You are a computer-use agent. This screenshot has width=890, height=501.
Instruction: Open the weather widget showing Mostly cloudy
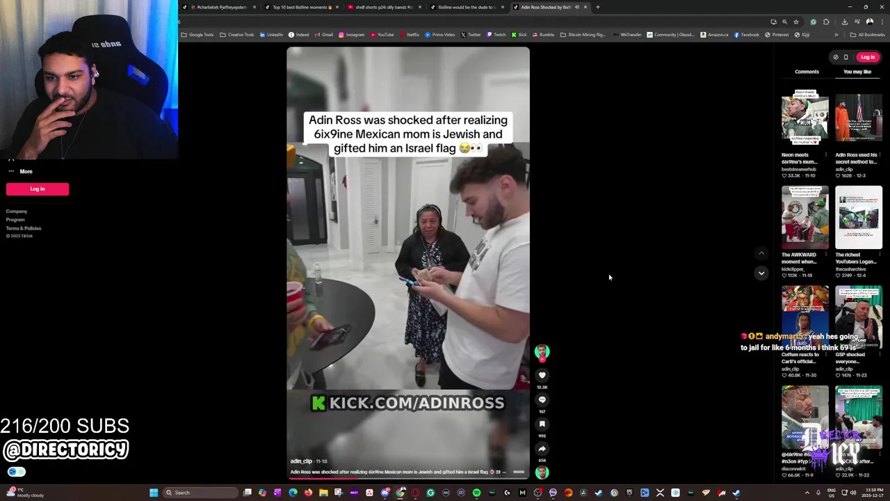[26, 493]
